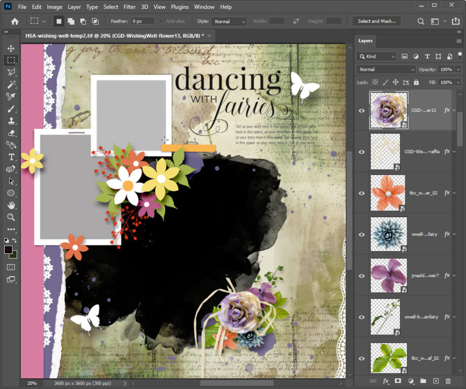The height and width of the screenshot is (389, 466).
Task: Select the Brush tool
Action: pyautogui.click(x=11, y=109)
